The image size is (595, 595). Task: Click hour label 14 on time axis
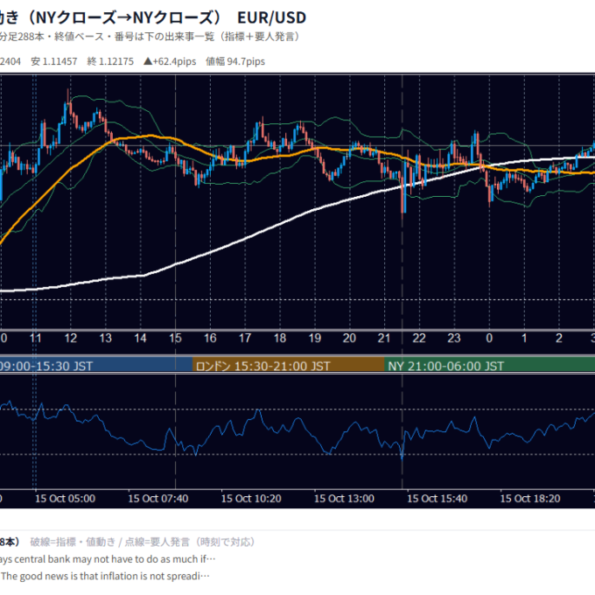click(x=140, y=338)
